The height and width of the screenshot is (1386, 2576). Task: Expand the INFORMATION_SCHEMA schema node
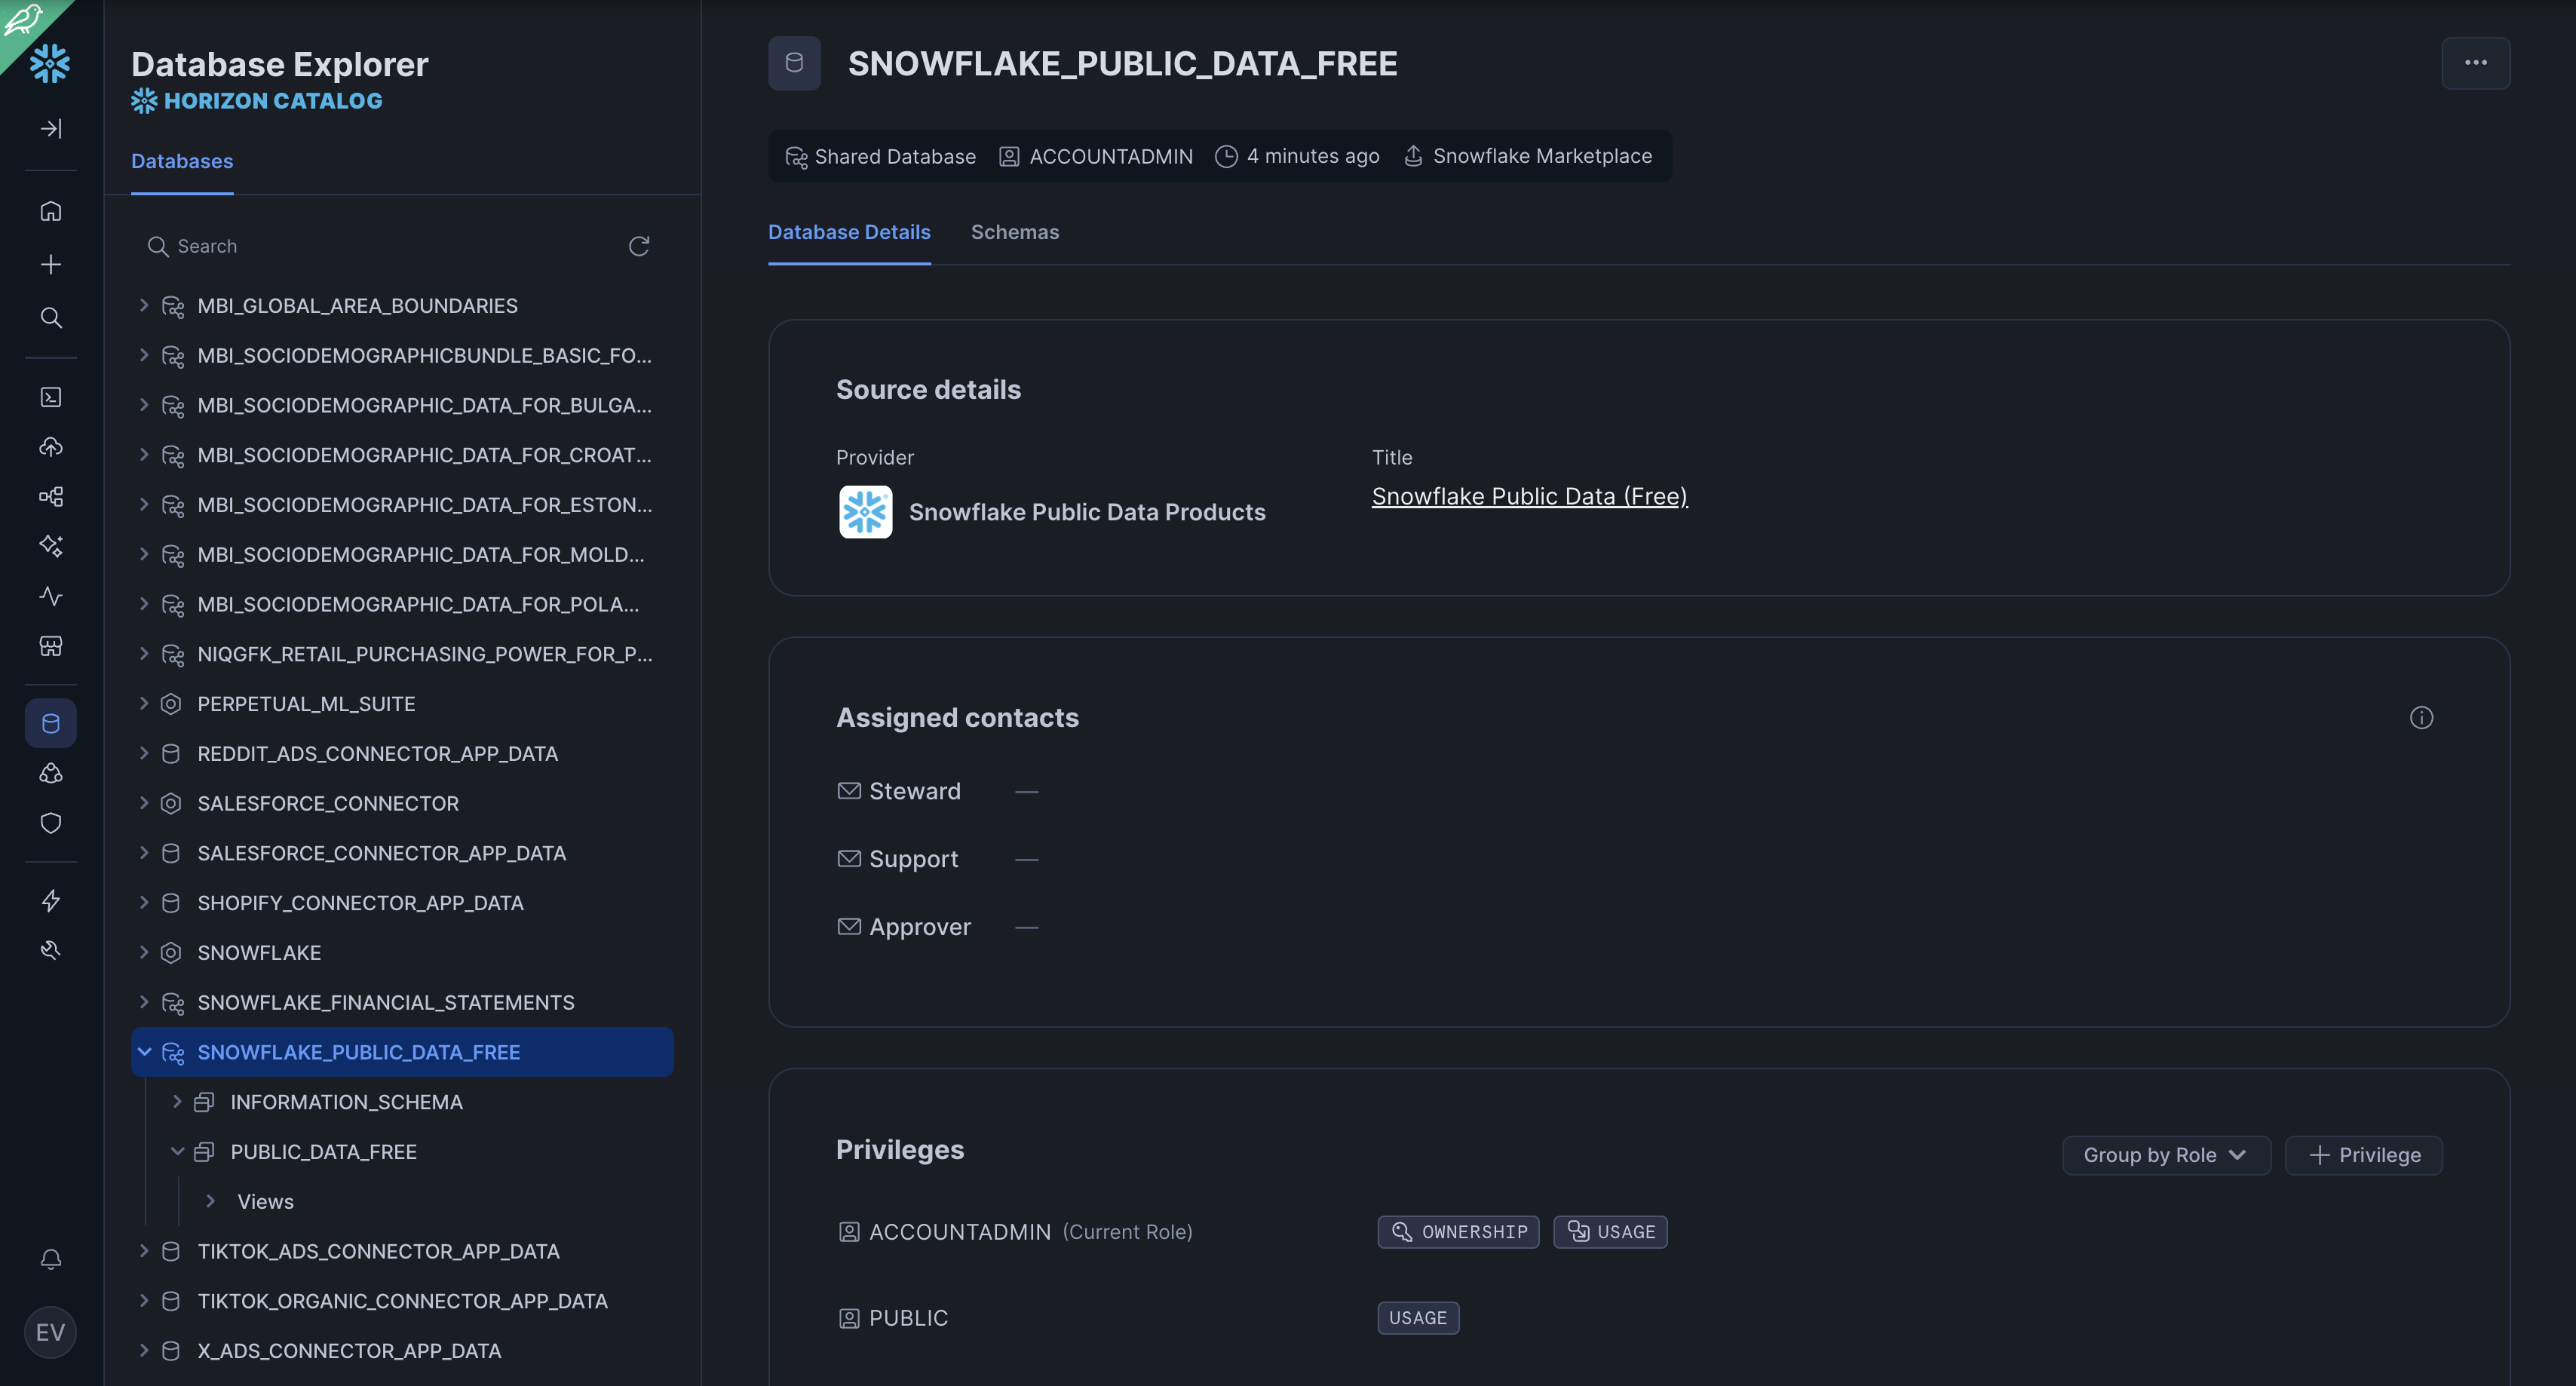pyautogui.click(x=177, y=1102)
